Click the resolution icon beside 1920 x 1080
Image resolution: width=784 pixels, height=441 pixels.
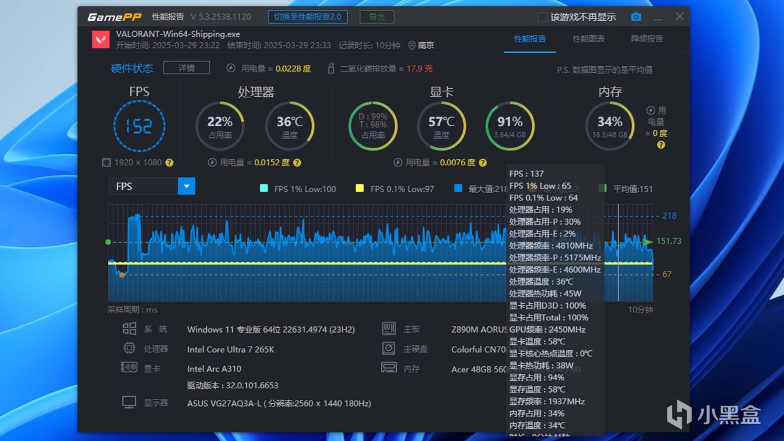tap(107, 163)
